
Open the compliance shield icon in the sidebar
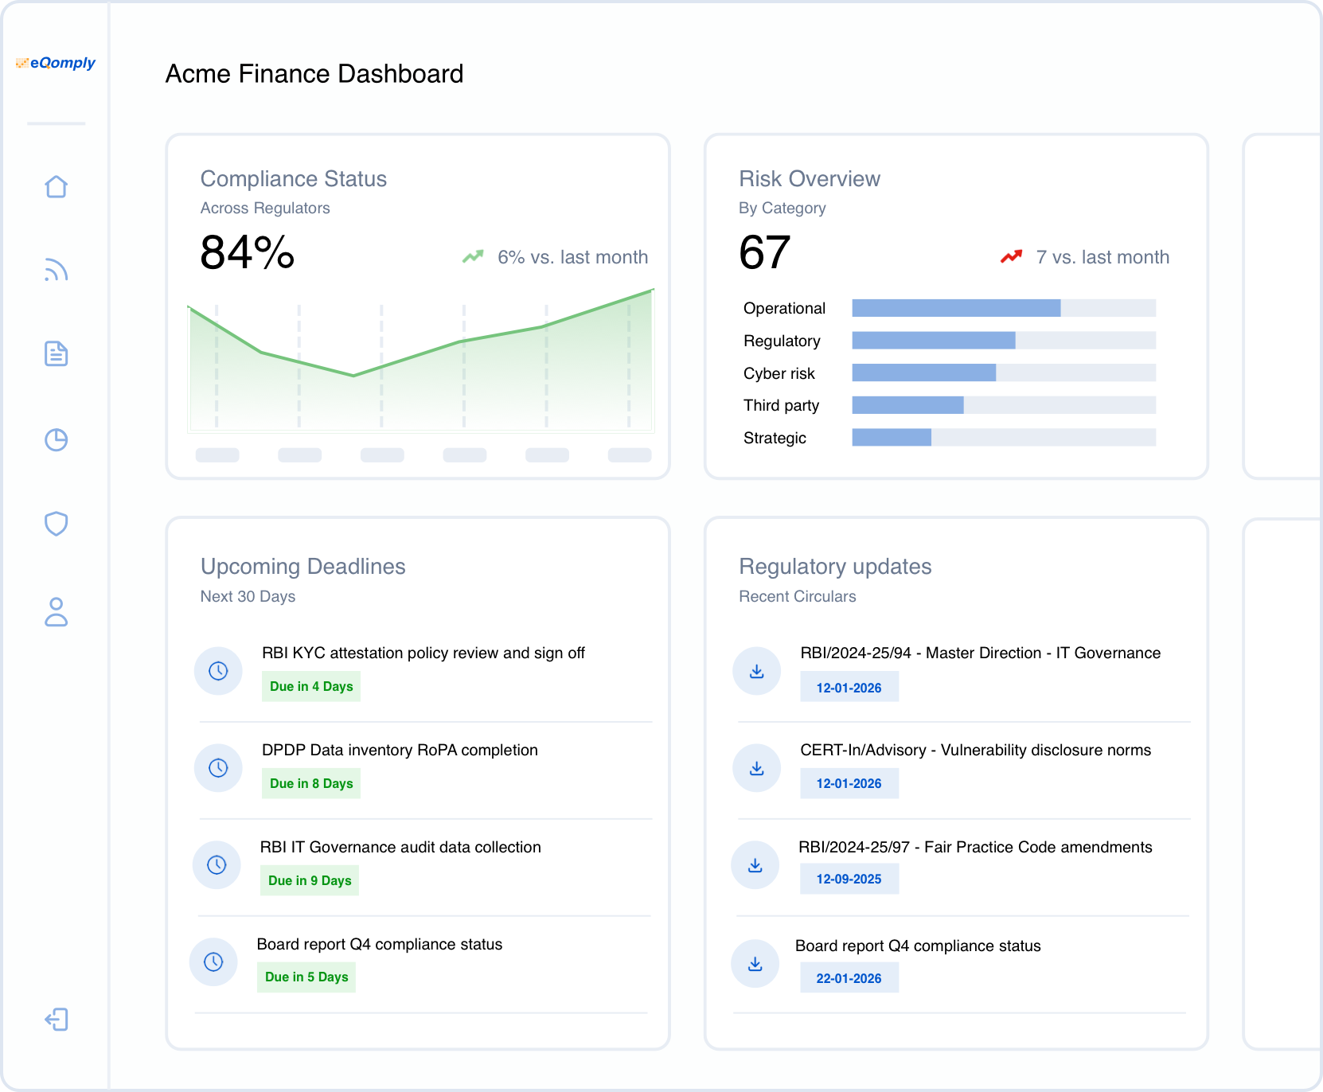click(x=56, y=524)
